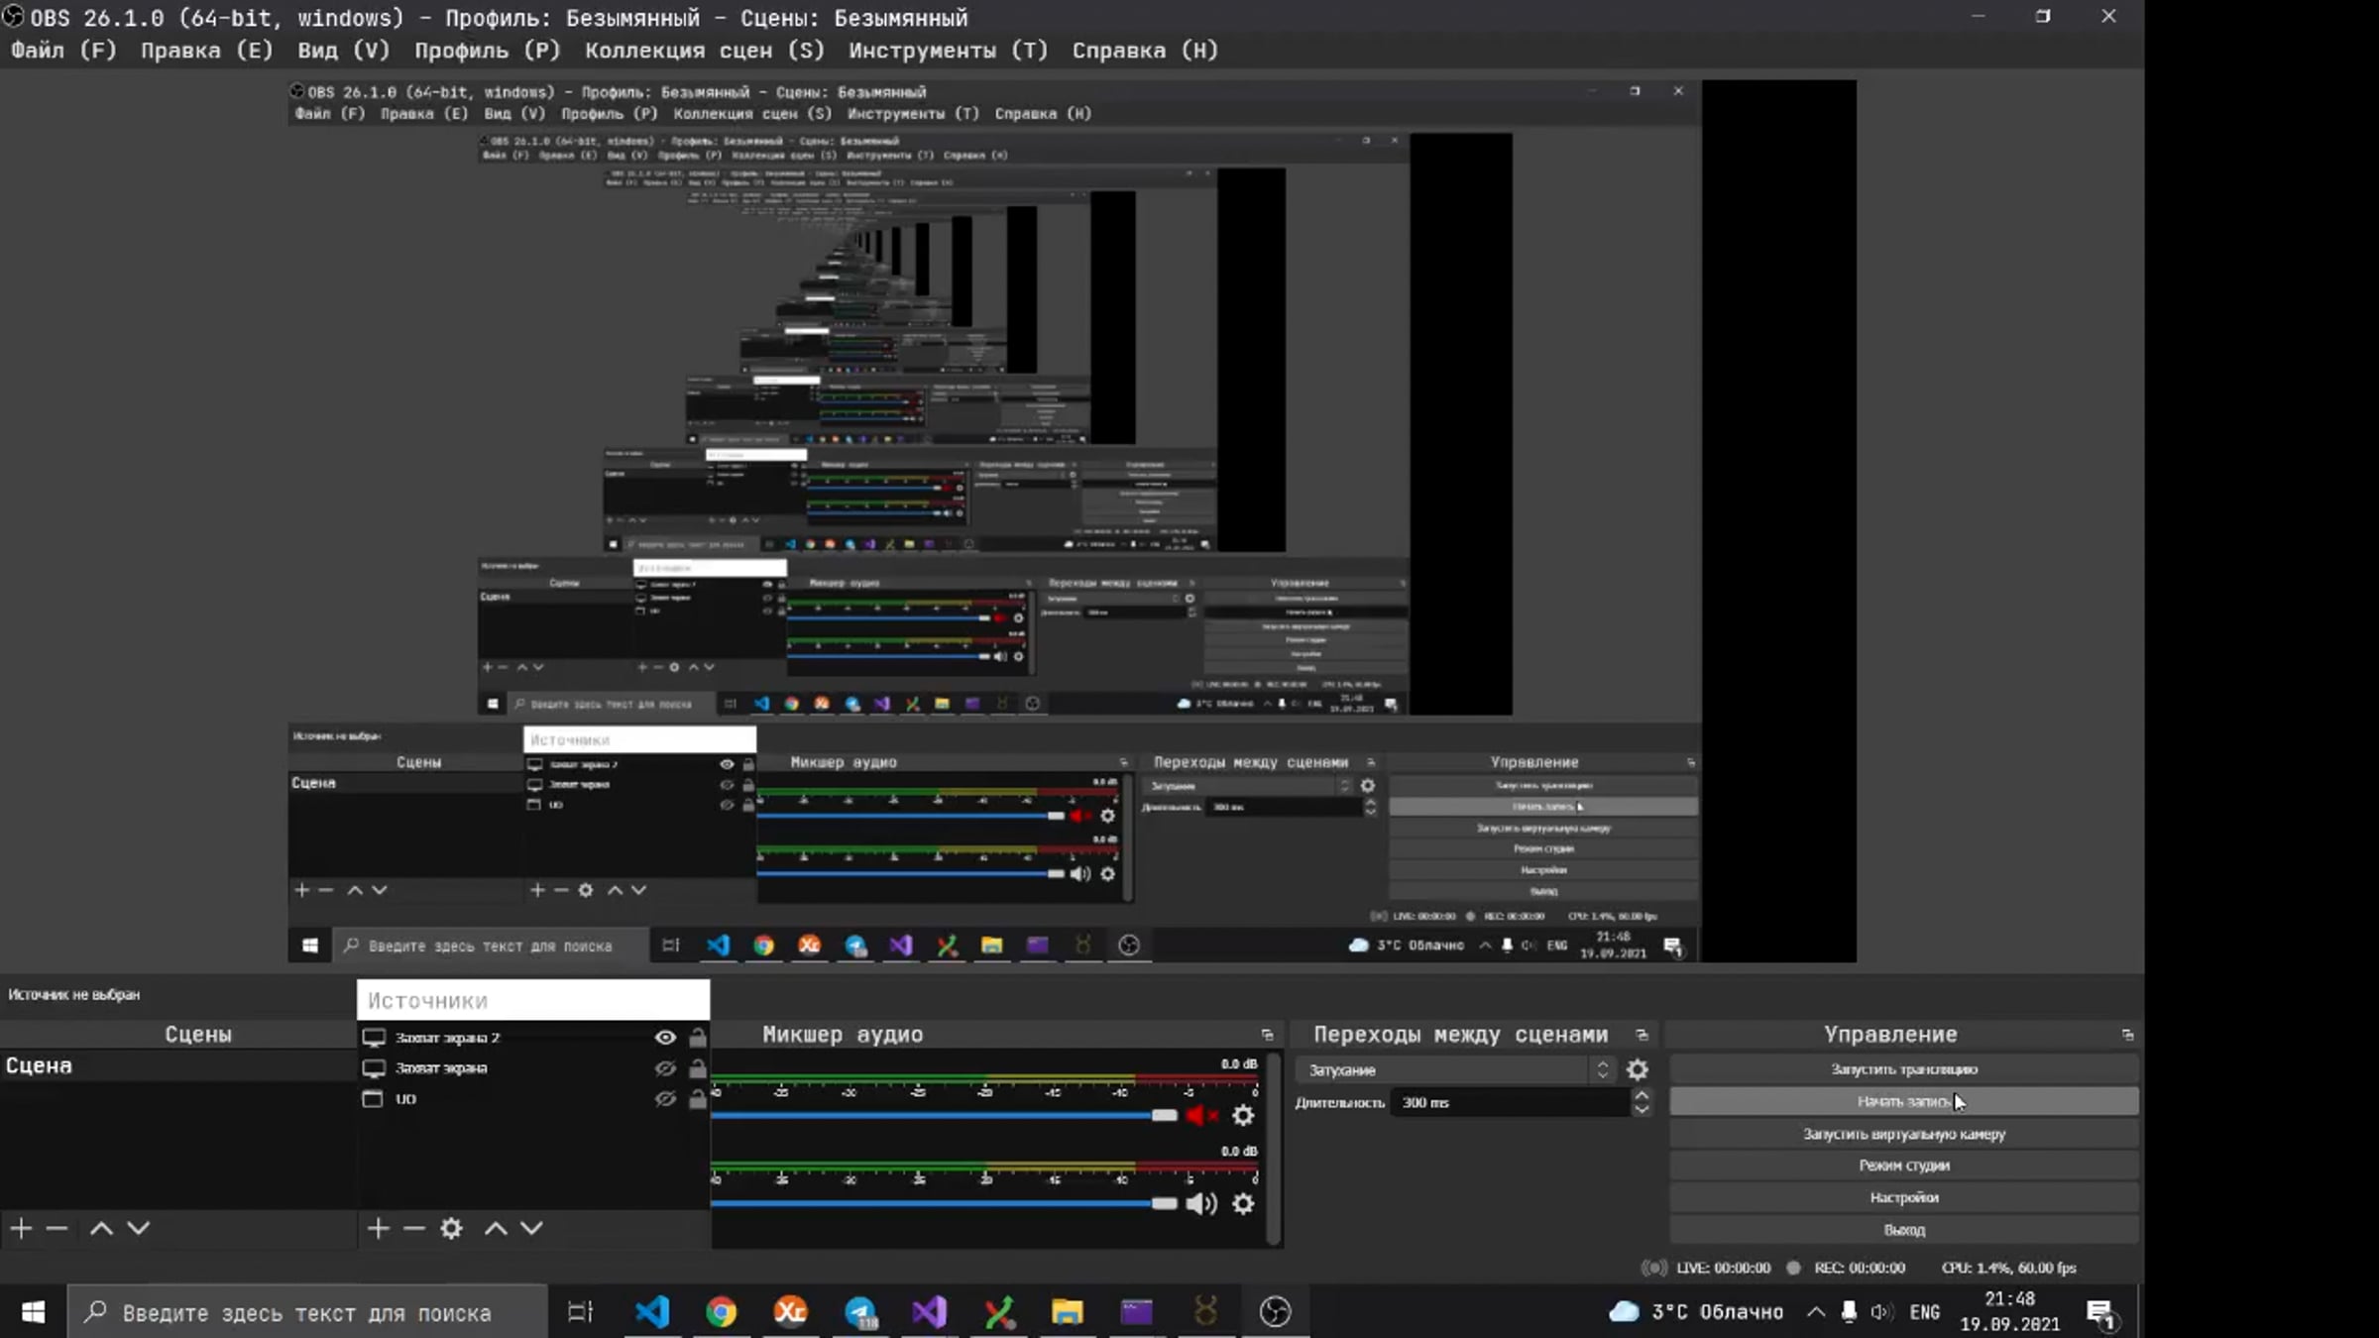Launch Visual Studio Code from the taskbar
Screen dimensions: 2379x1338
(x=651, y=1312)
